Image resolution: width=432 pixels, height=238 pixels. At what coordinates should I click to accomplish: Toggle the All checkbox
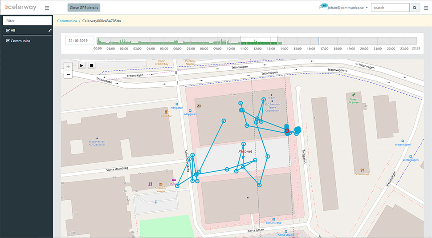coord(8,31)
